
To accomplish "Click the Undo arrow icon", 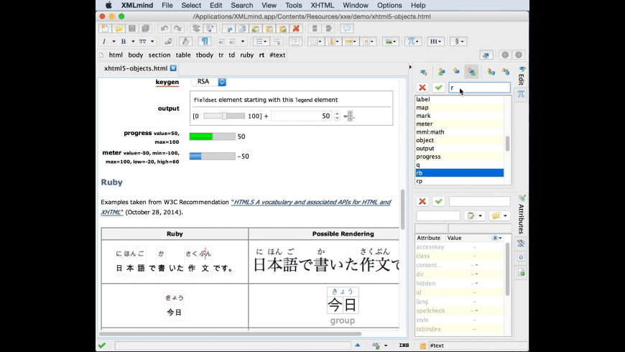I will click(165, 29).
